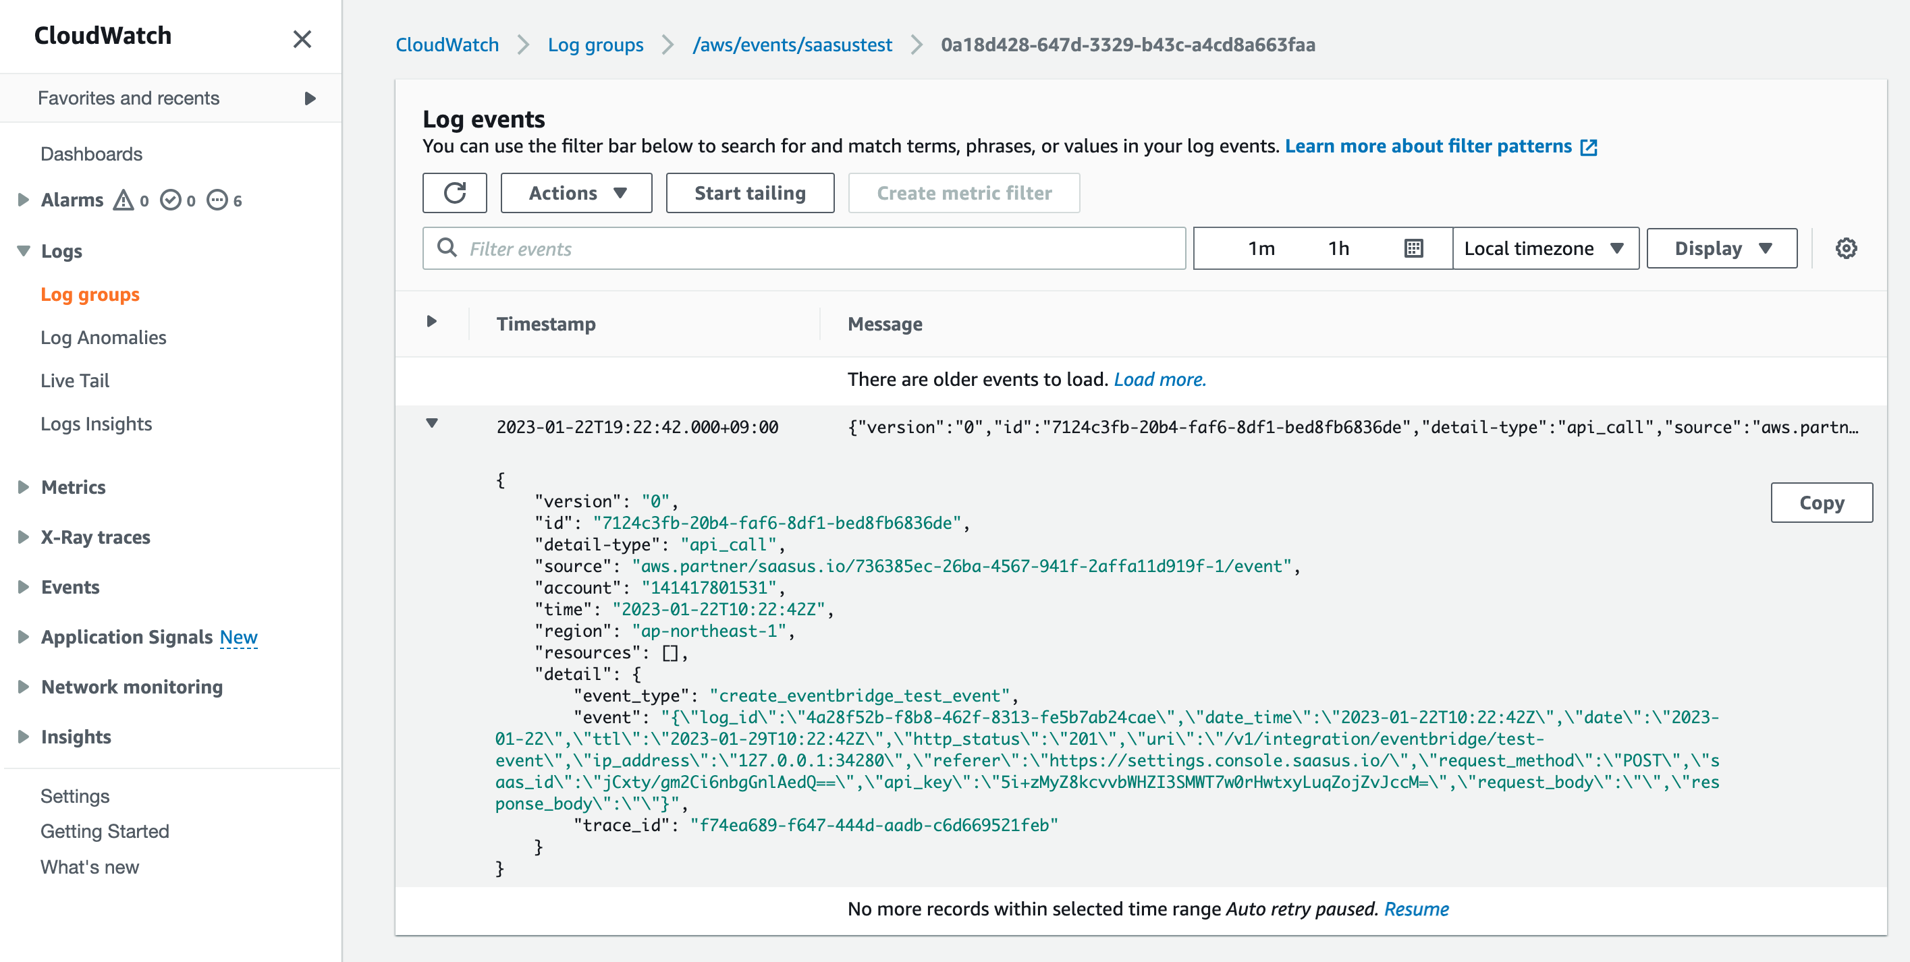The height and width of the screenshot is (962, 1910).
Task: Open the Actions dropdown
Action: tap(576, 193)
